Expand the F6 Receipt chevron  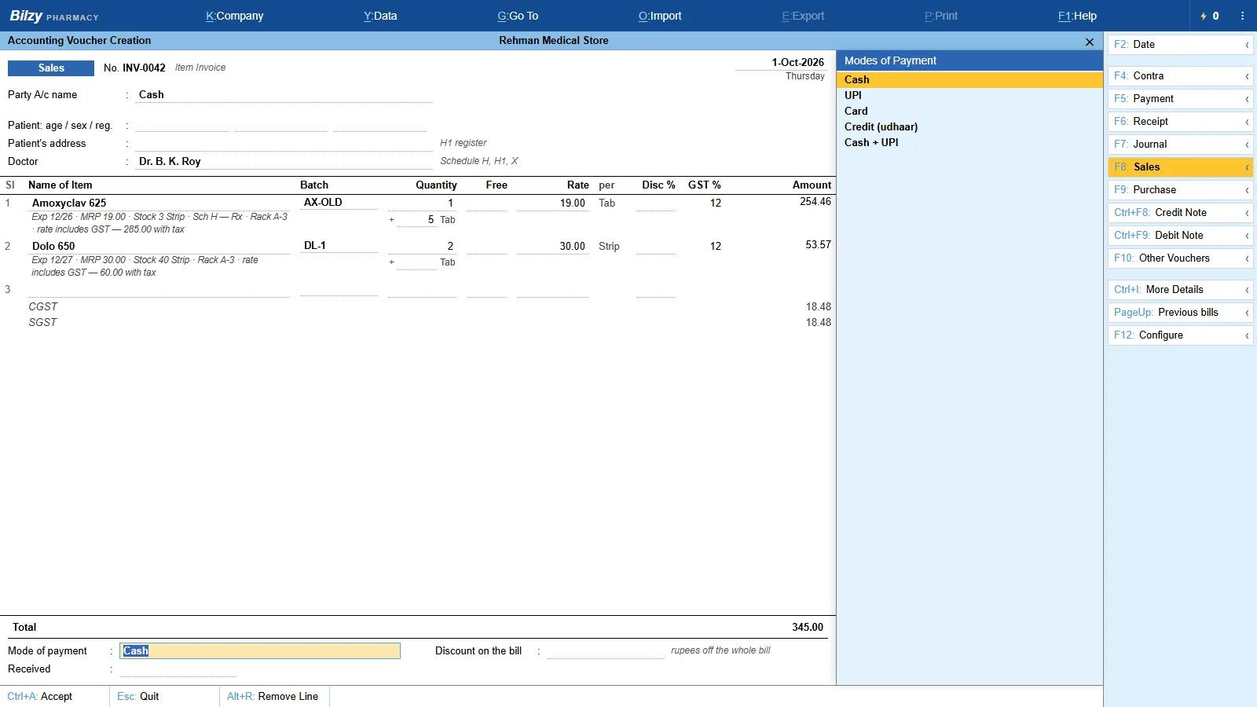[x=1247, y=122]
